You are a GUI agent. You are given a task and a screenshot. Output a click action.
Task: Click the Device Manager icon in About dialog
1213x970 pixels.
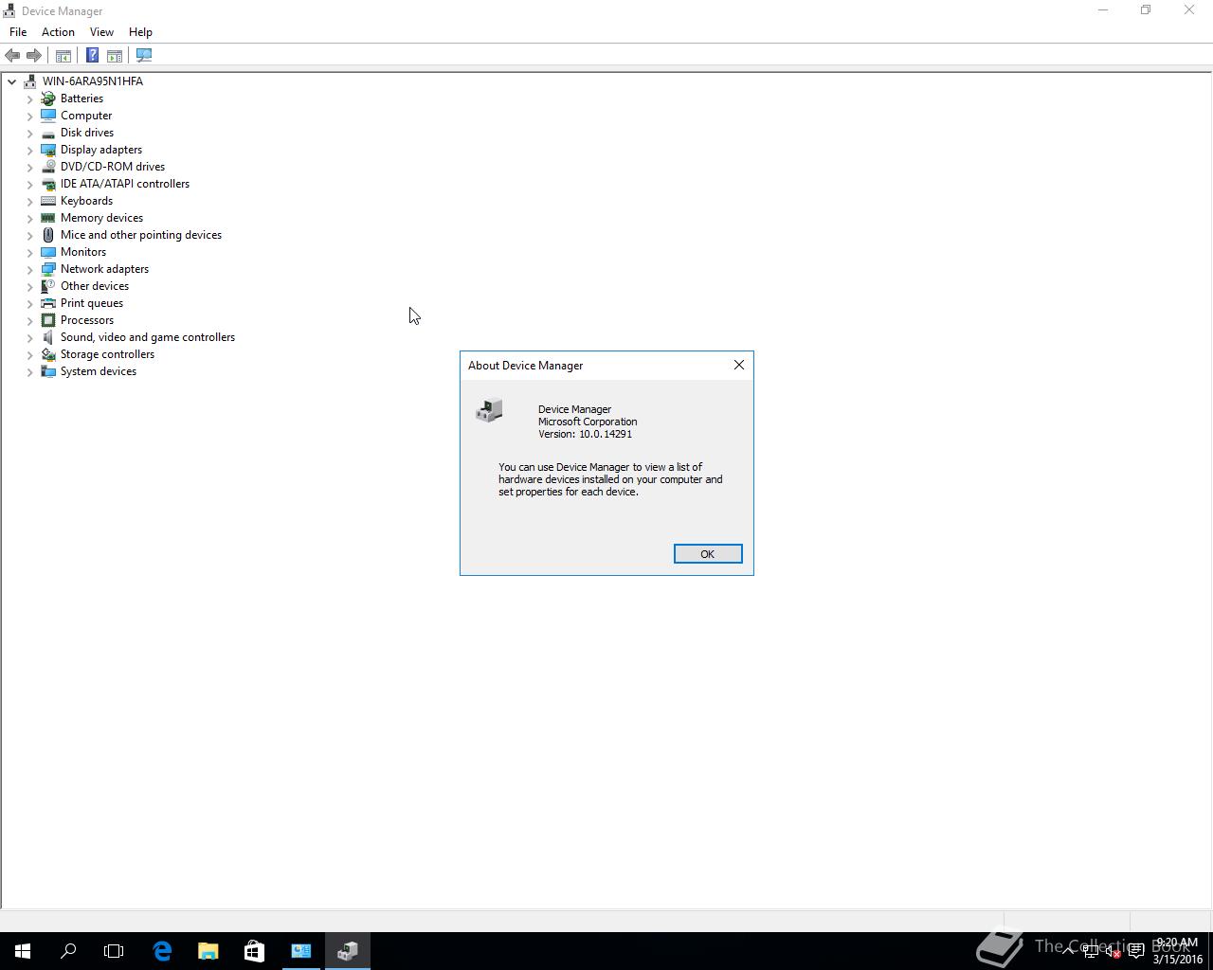click(x=489, y=410)
